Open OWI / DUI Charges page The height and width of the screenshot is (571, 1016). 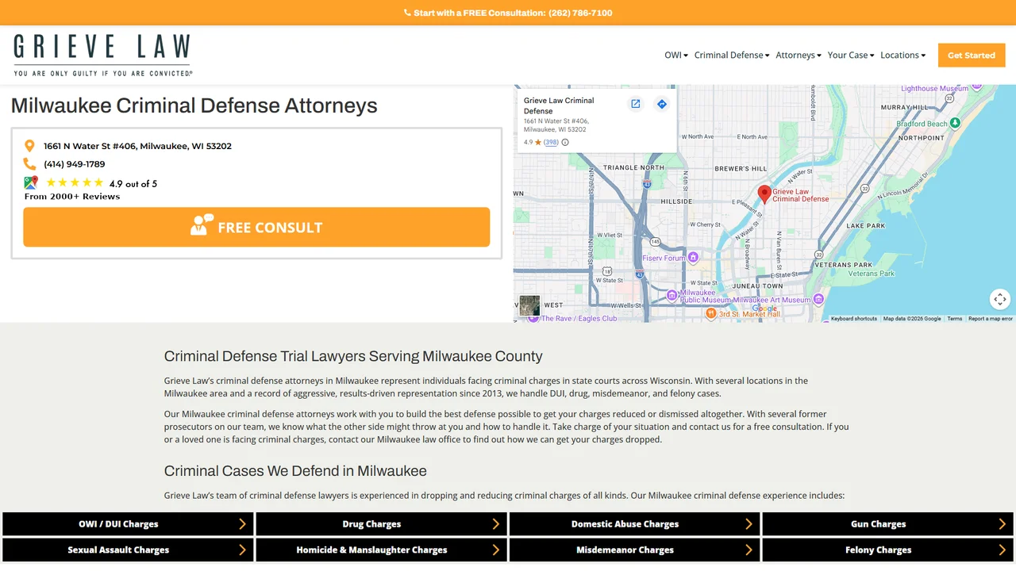(x=128, y=524)
